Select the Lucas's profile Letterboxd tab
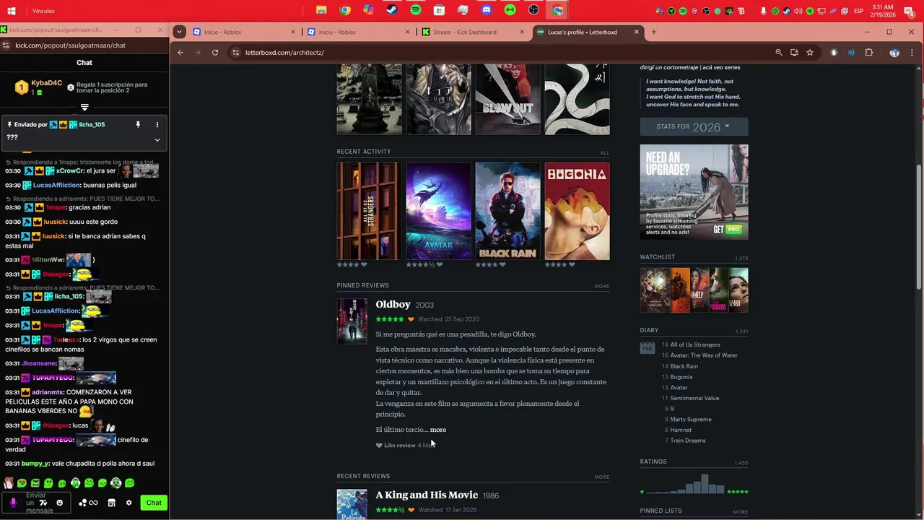The height and width of the screenshot is (520, 924). click(588, 32)
